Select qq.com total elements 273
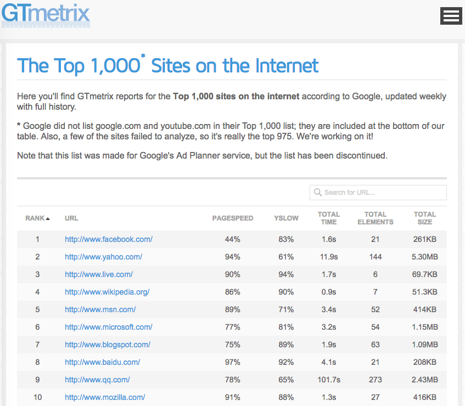This screenshot has width=465, height=406. click(375, 380)
